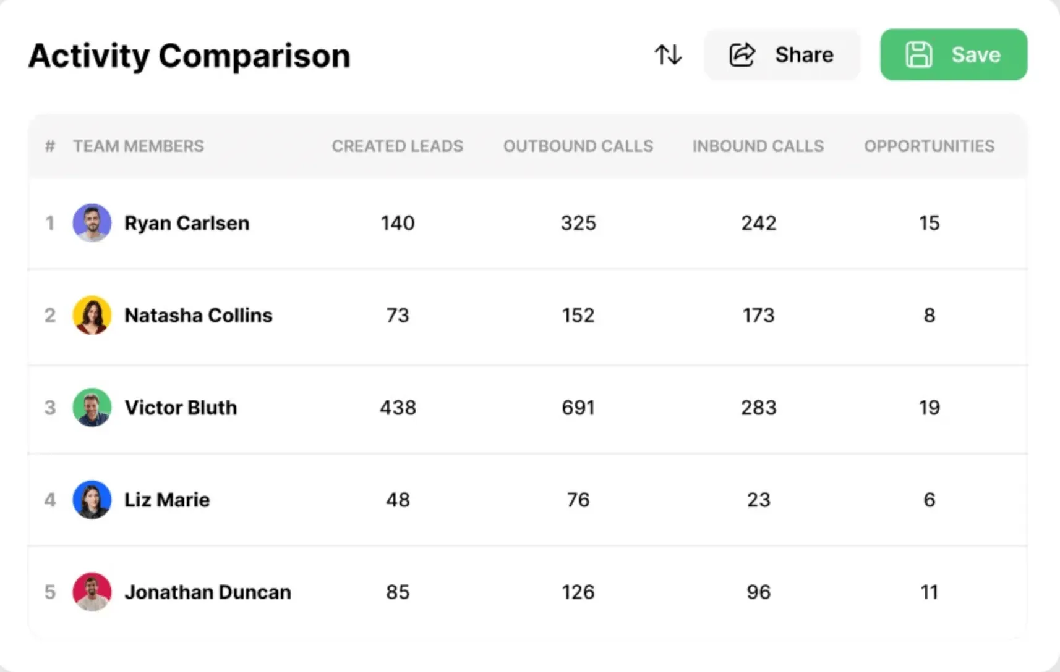Sort by the Outbound Calls column
The height and width of the screenshot is (672, 1060).
coord(578,146)
